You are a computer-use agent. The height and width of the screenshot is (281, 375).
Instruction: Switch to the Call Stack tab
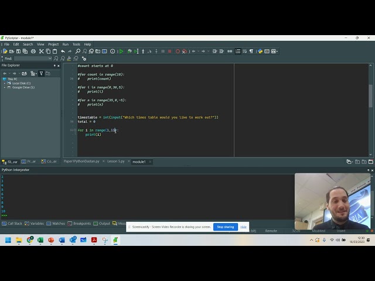click(12, 224)
